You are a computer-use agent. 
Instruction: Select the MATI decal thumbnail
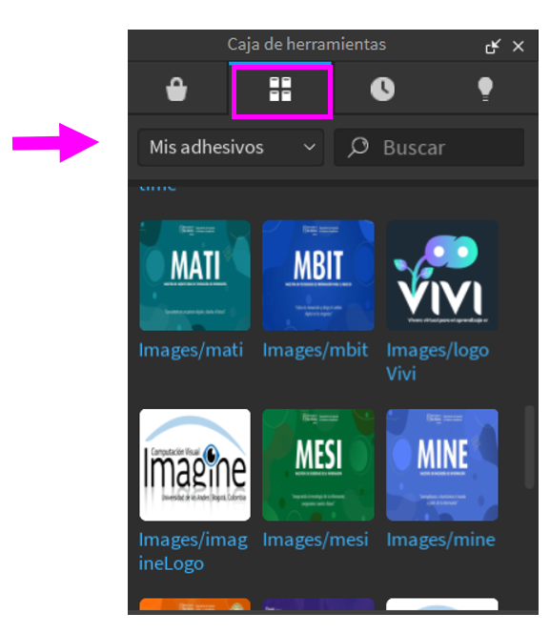pos(194,276)
